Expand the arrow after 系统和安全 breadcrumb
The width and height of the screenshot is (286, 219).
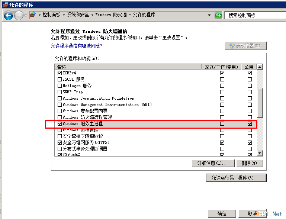pos(92,15)
